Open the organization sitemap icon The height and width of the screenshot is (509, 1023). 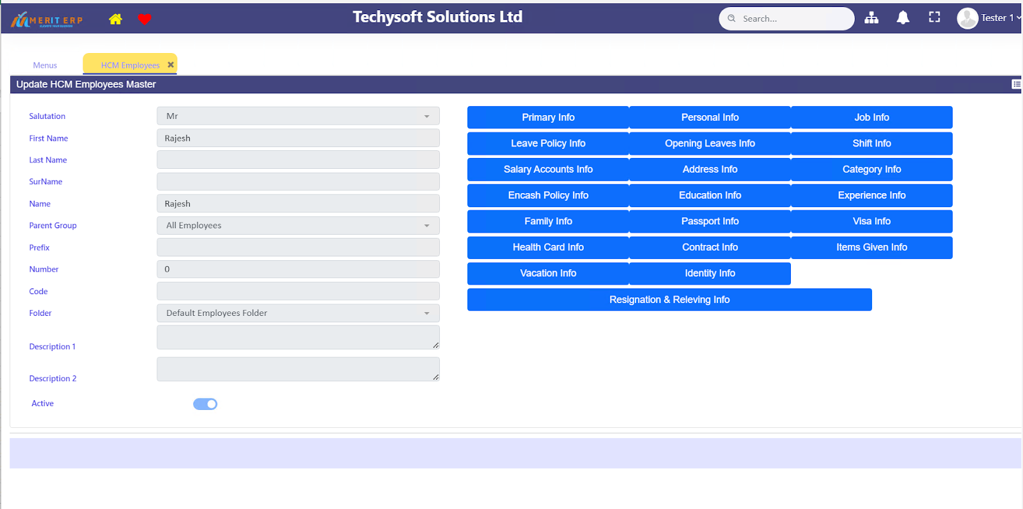871,18
